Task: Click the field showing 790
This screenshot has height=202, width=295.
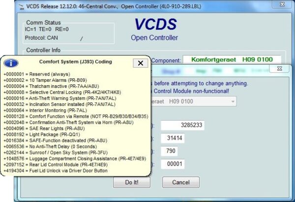Action: (x=169, y=151)
